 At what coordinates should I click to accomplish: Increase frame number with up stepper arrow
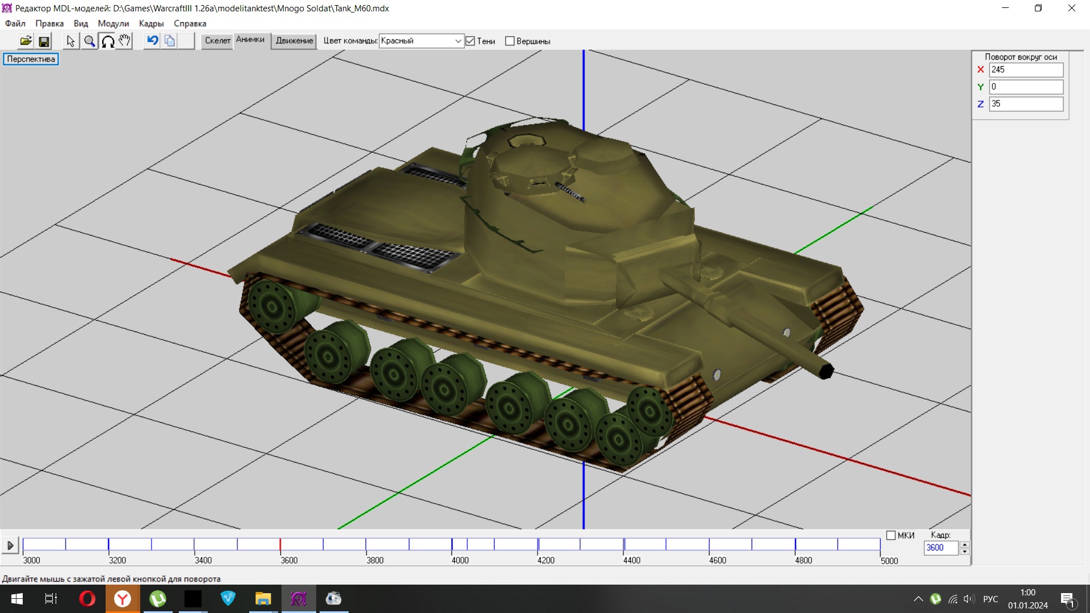click(965, 544)
